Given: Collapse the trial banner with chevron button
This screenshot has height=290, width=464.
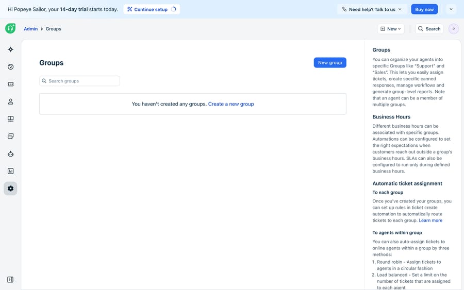Looking at the screenshot, I should pyautogui.click(x=451, y=9).
